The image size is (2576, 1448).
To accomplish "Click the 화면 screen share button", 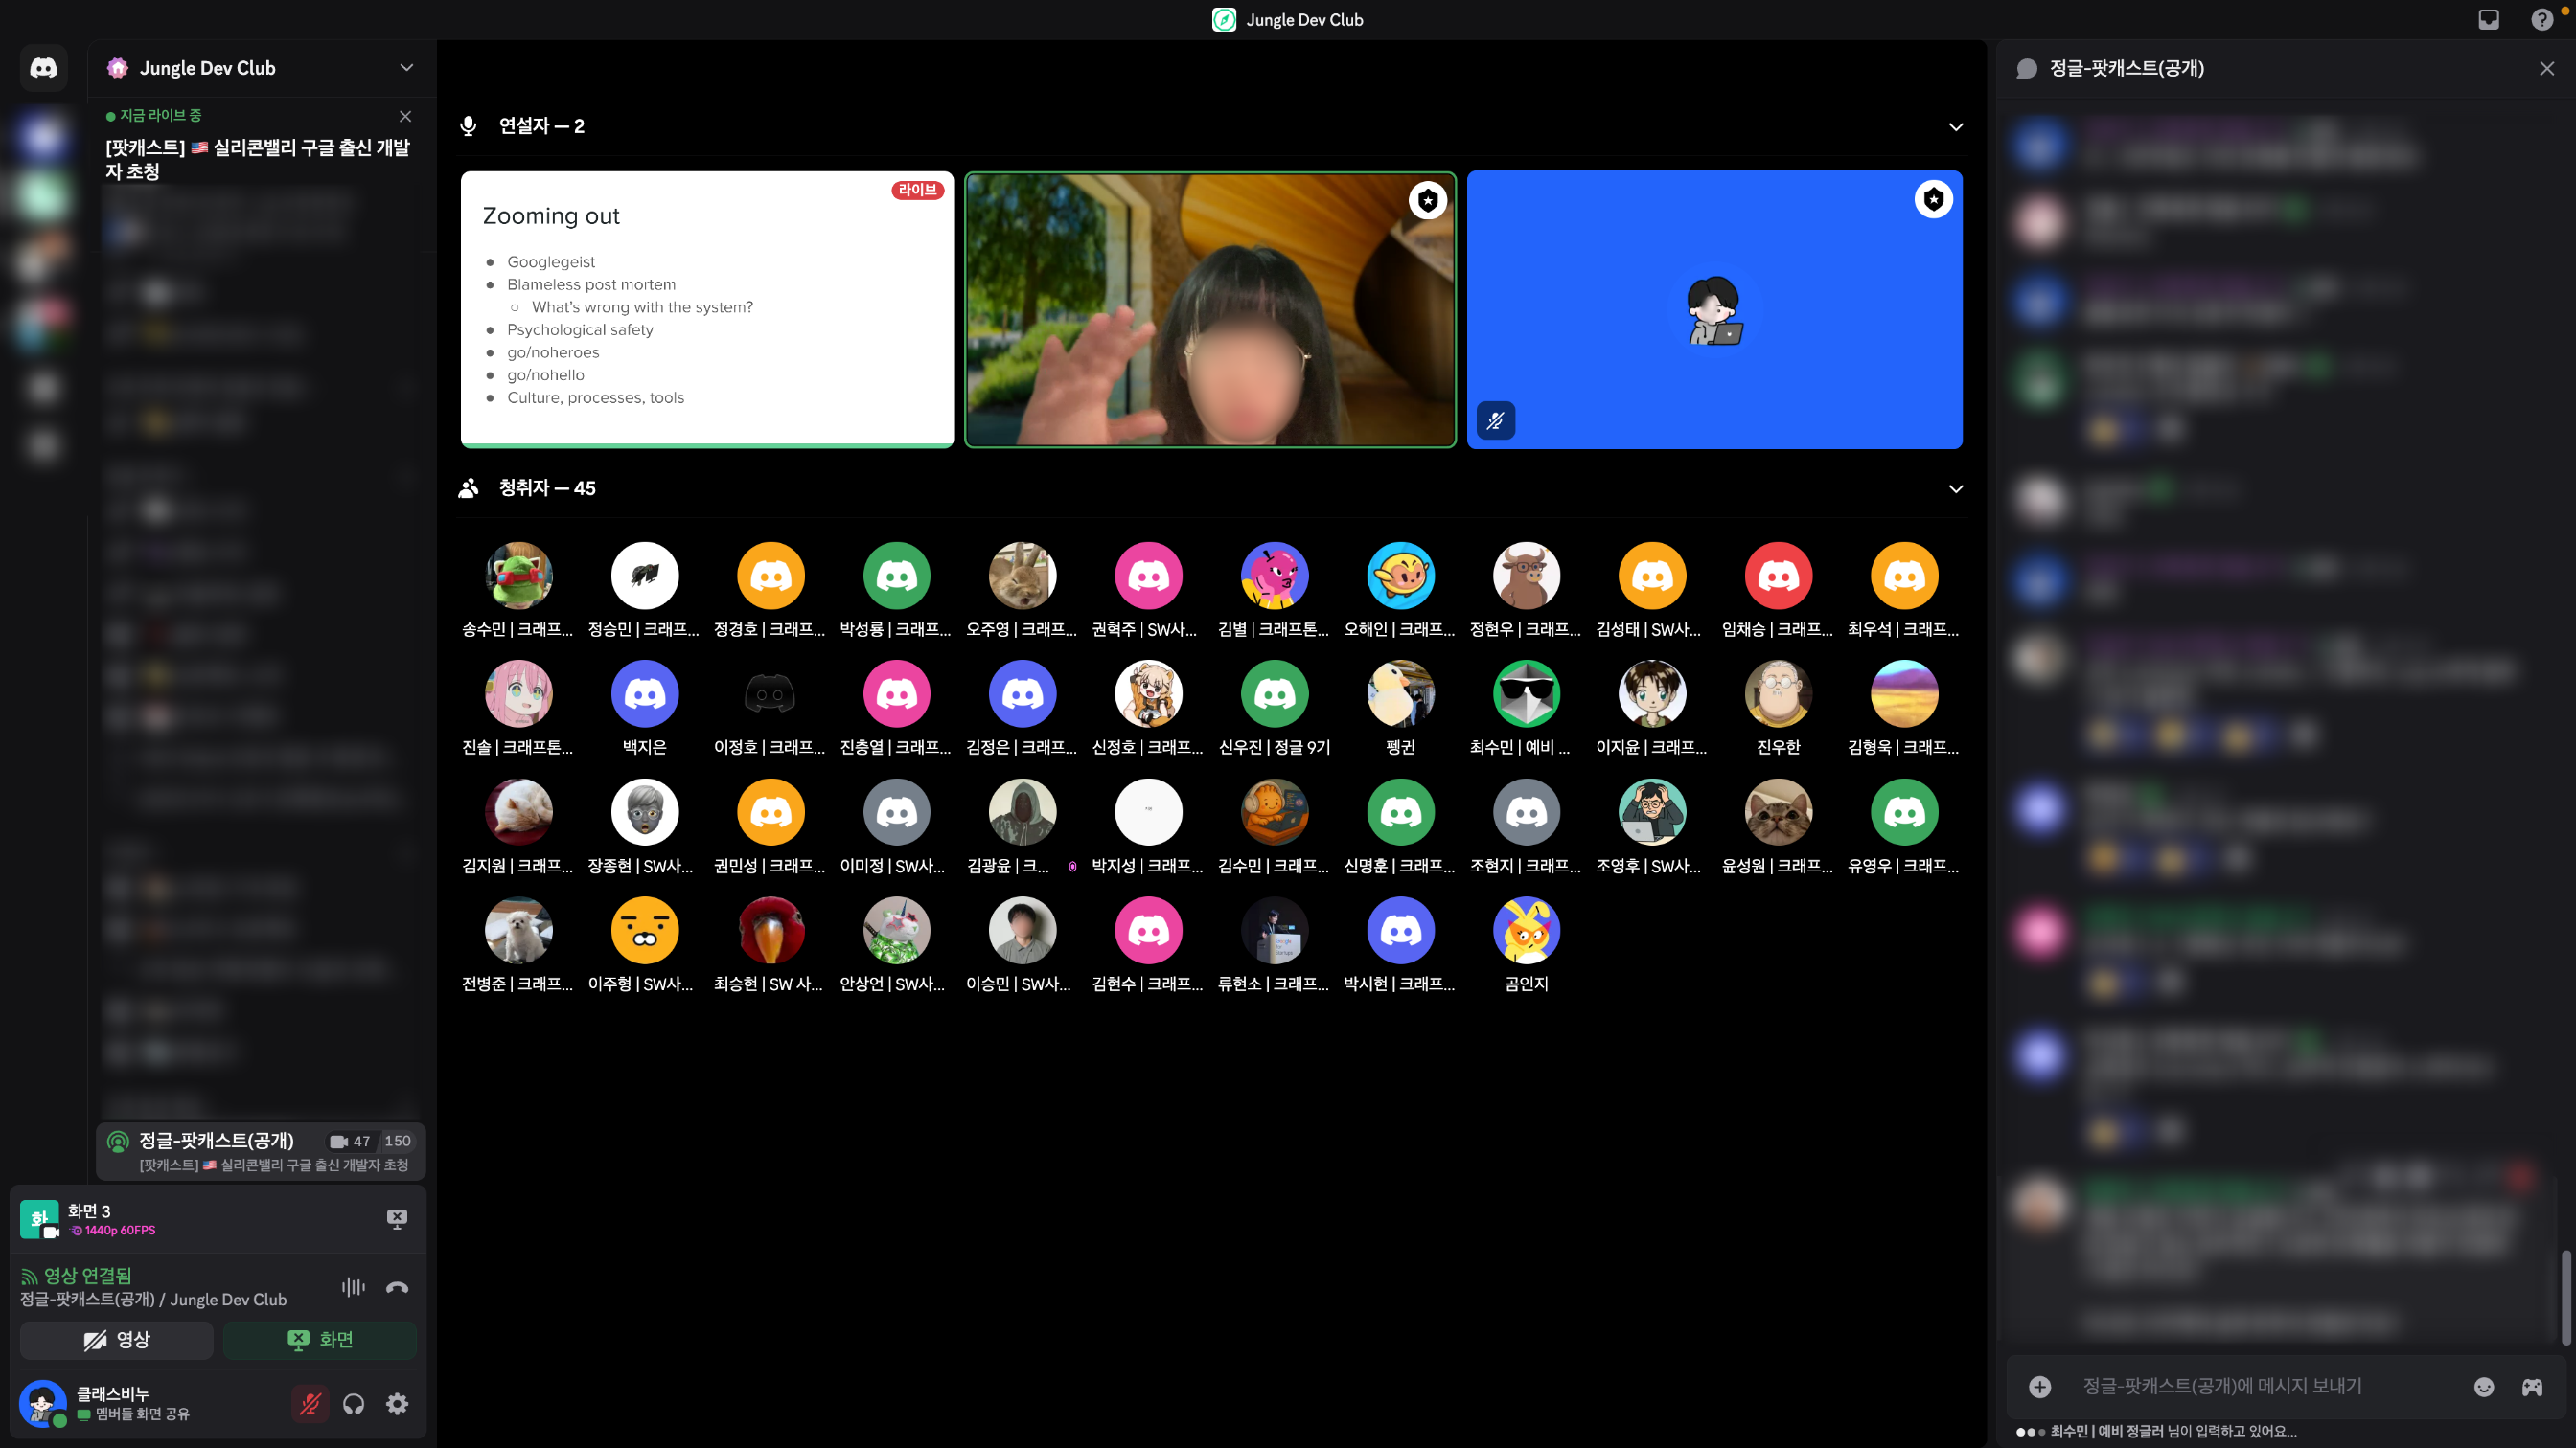I will click(x=320, y=1340).
